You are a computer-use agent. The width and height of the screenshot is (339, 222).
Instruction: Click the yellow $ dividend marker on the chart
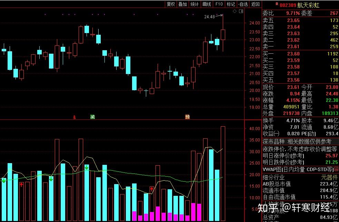click(74, 117)
